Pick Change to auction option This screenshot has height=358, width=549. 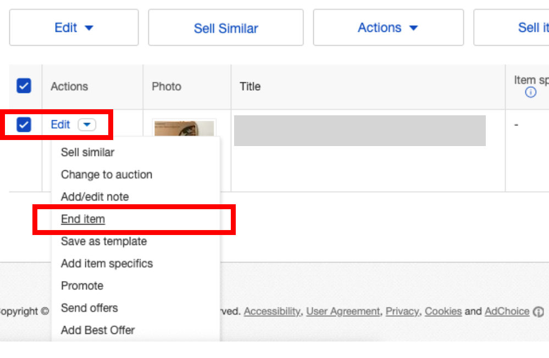pos(107,175)
